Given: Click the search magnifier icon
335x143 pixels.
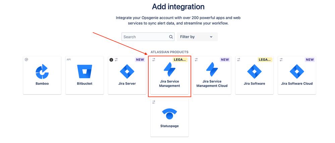Looking at the screenshot, I should (x=171, y=37).
